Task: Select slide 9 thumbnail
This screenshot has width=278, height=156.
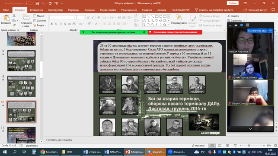Action: [22, 86]
